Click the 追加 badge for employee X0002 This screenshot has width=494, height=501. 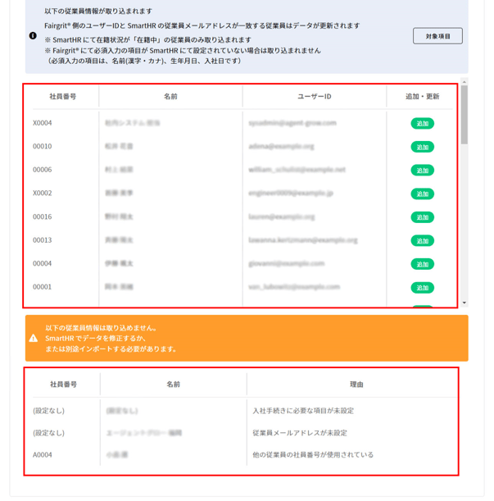point(422,194)
